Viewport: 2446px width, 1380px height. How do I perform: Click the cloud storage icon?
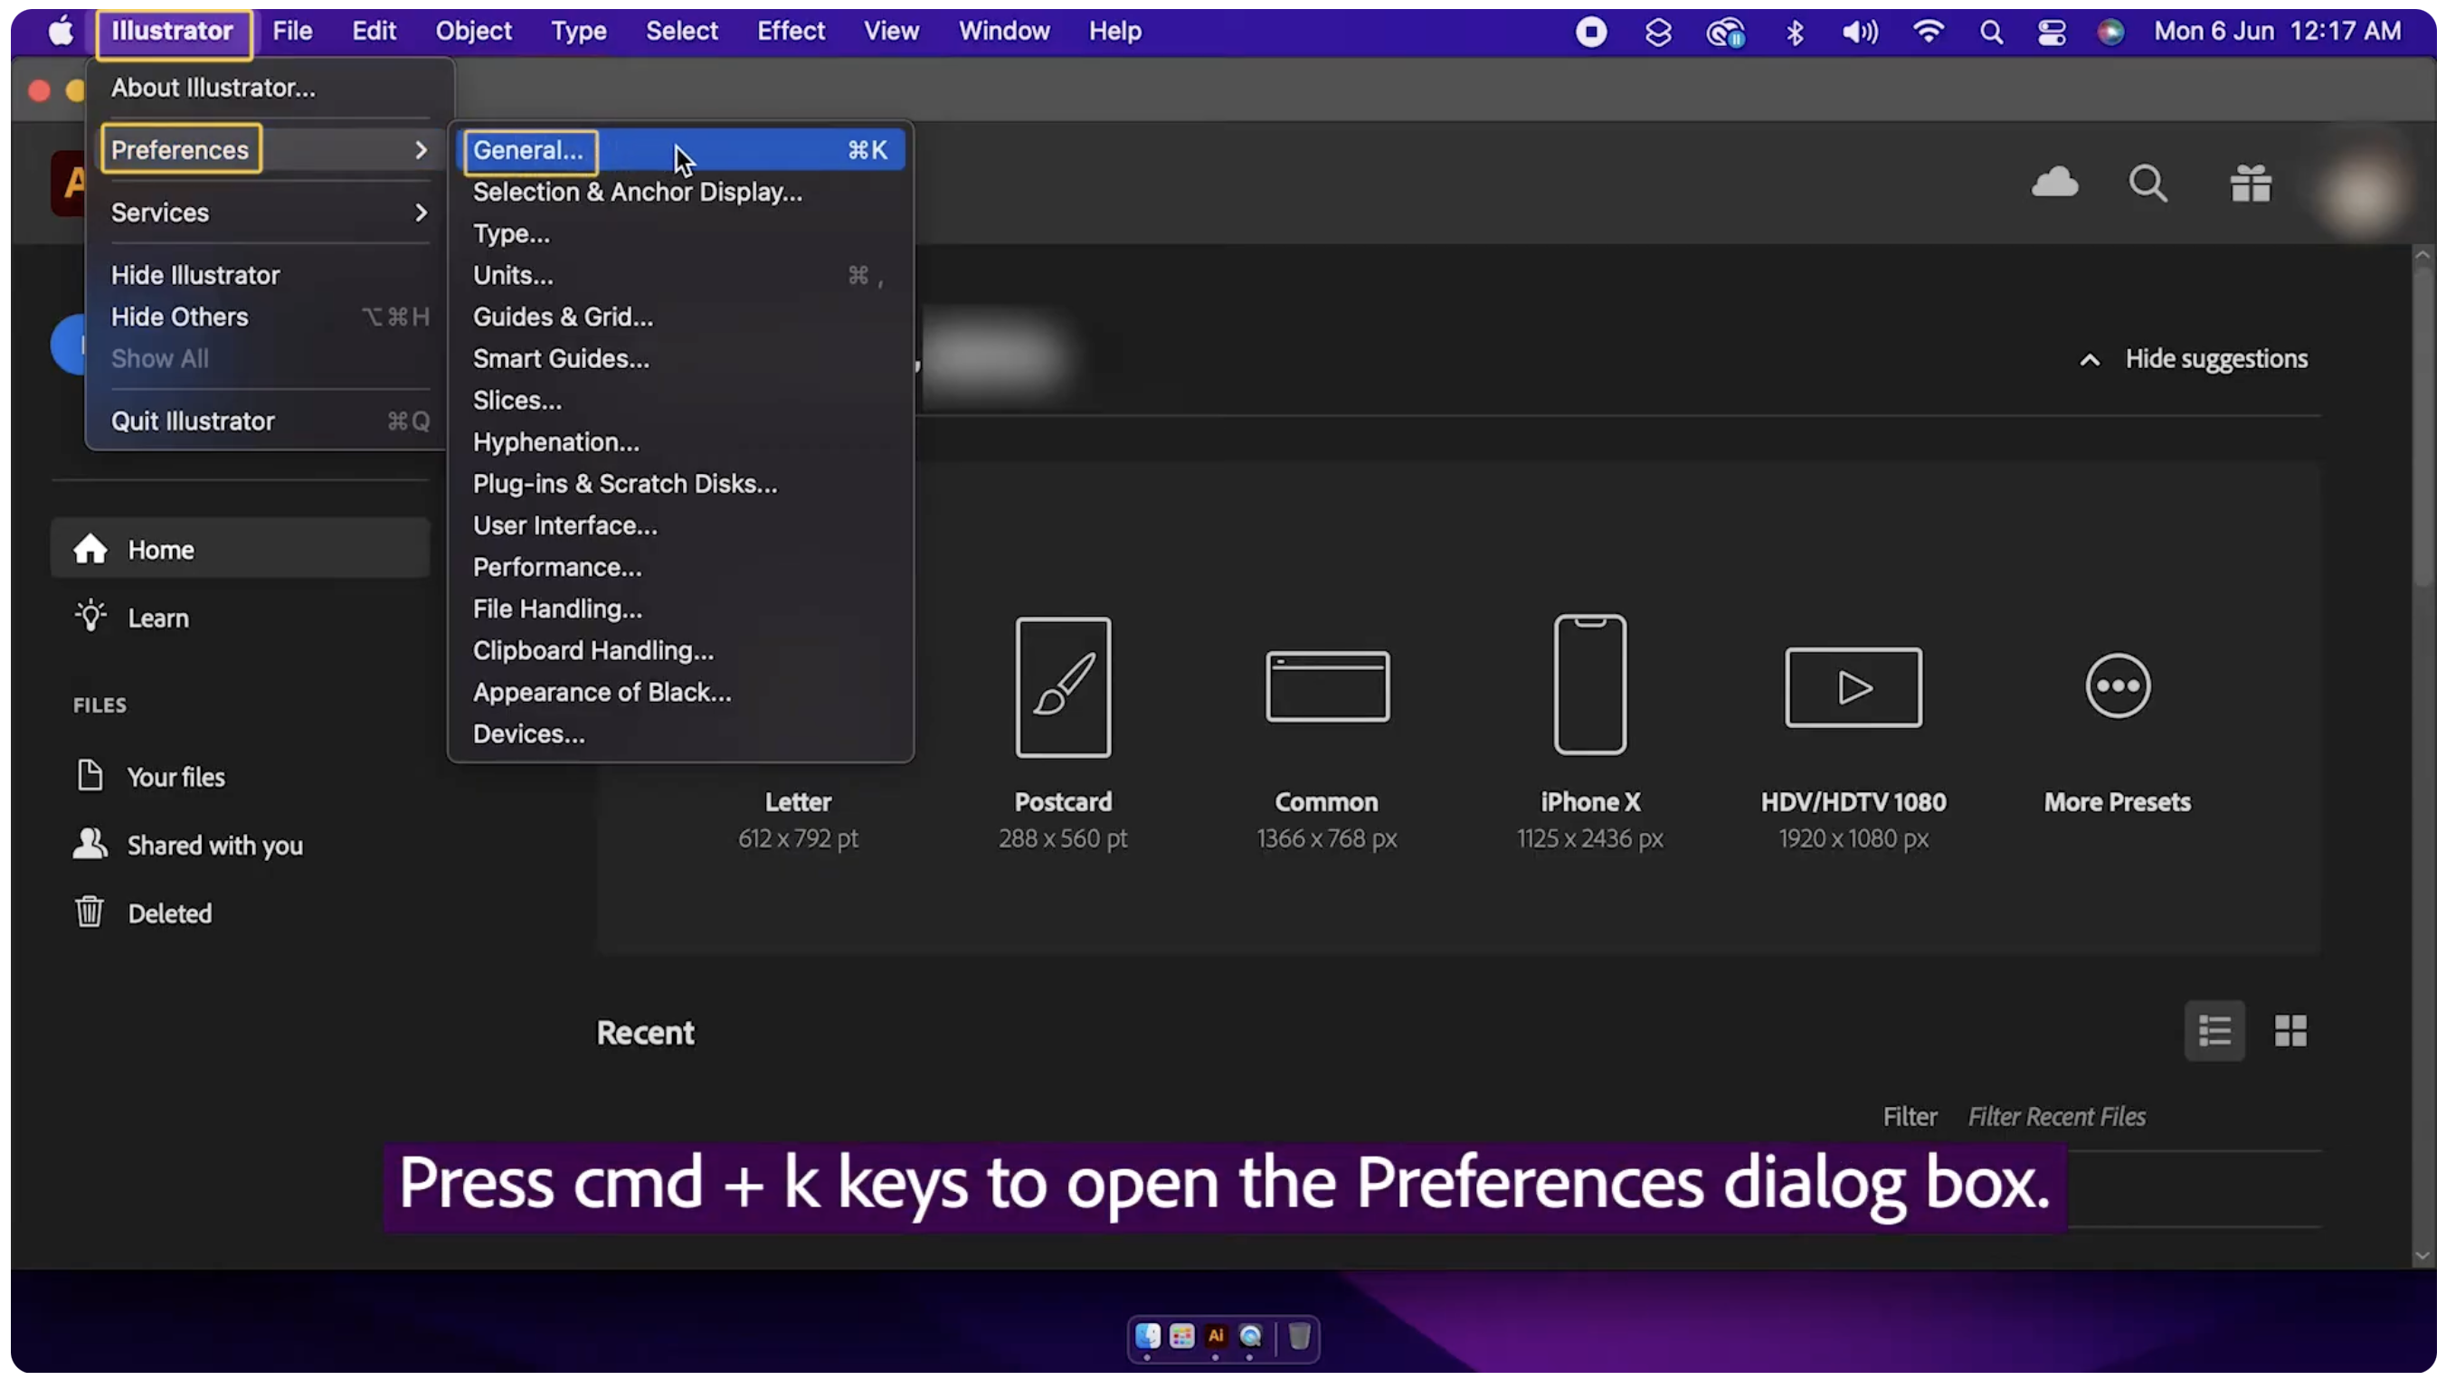click(x=2053, y=183)
